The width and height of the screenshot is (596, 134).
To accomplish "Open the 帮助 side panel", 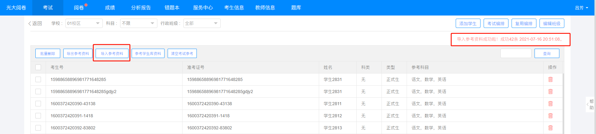I will click(x=591, y=105).
